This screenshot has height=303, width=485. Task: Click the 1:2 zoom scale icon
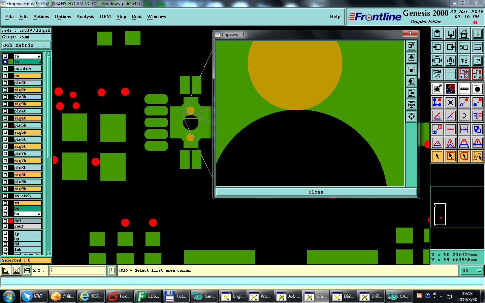coord(464,61)
